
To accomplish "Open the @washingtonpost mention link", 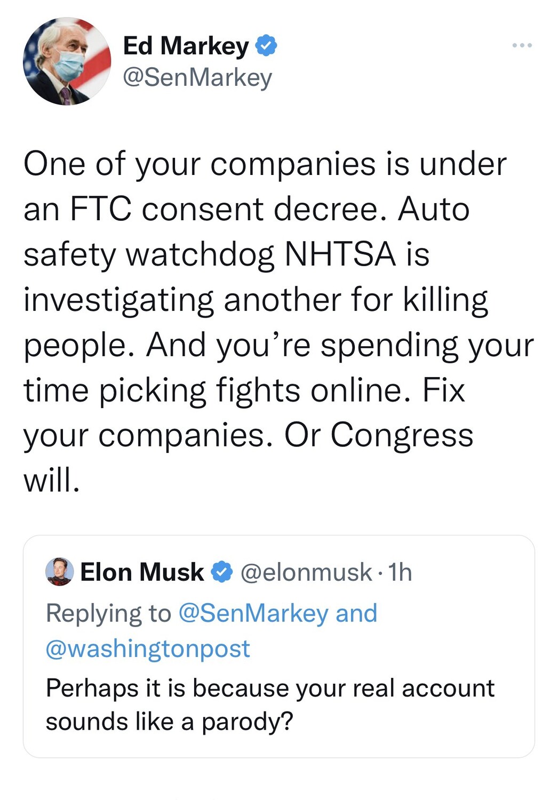I will (148, 649).
